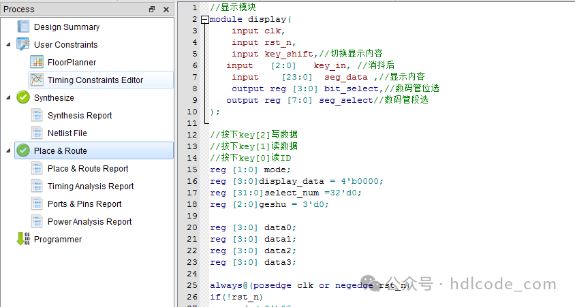This screenshot has width=575, height=307.
Task: Click the green check icon beside Synthesize
Action: point(23,97)
